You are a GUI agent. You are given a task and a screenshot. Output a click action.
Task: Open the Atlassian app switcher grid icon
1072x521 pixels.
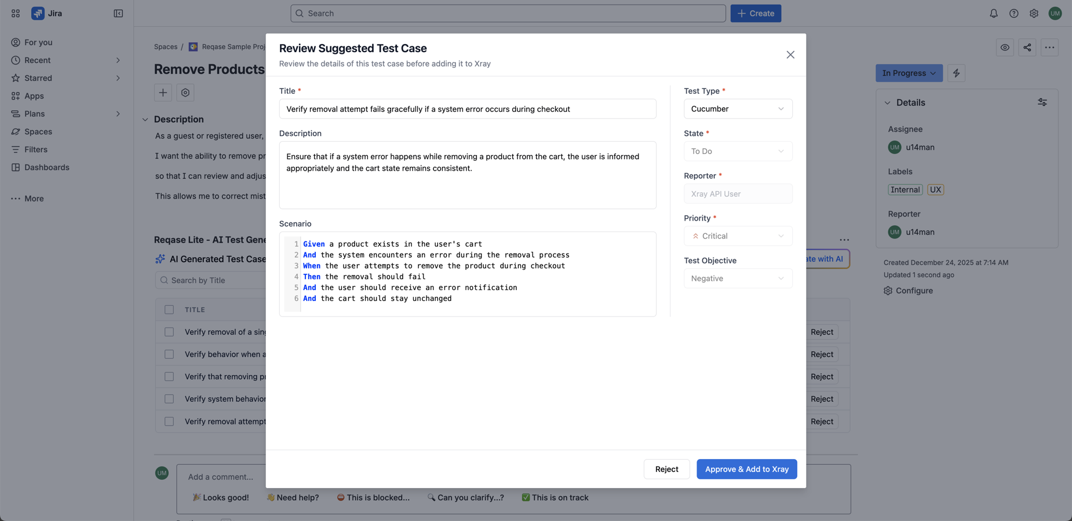pos(15,13)
